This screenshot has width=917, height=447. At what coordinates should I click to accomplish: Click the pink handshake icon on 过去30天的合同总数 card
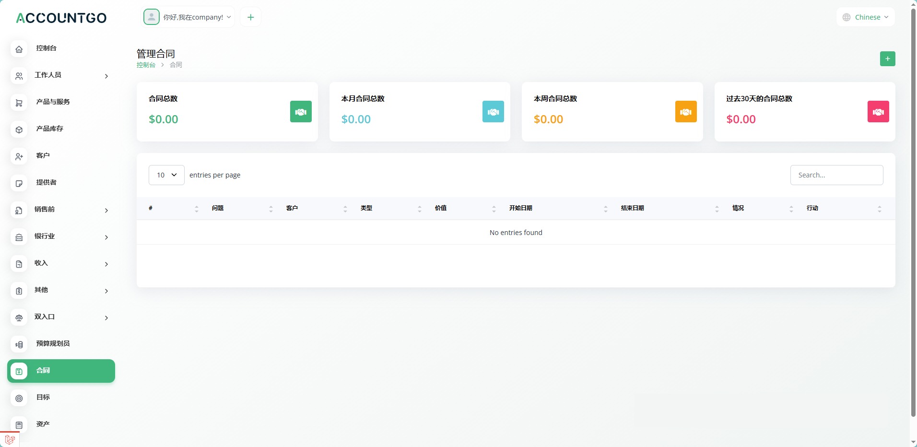(878, 112)
